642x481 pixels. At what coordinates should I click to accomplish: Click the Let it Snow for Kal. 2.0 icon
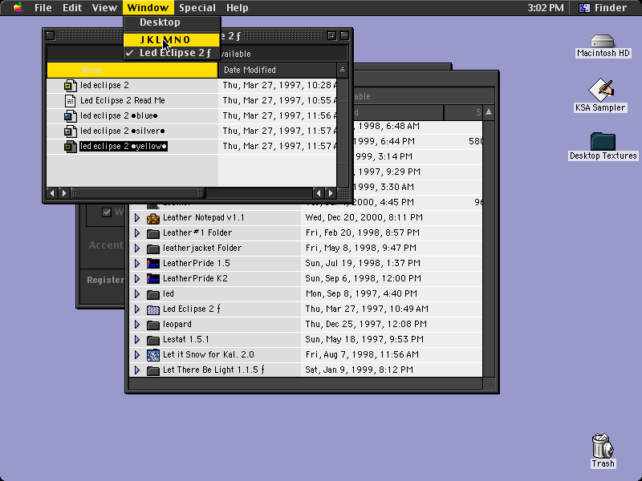tap(153, 354)
